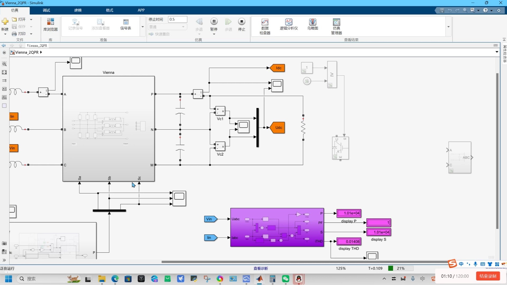This screenshot has width=507, height=285.
Task: Click the Print (打印) button
Action: click(19, 34)
